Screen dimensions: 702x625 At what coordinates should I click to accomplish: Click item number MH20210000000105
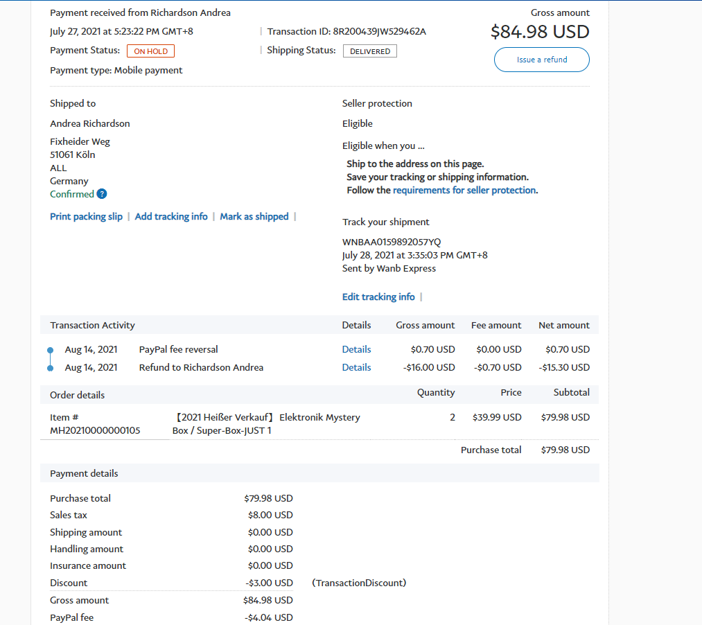(x=95, y=430)
